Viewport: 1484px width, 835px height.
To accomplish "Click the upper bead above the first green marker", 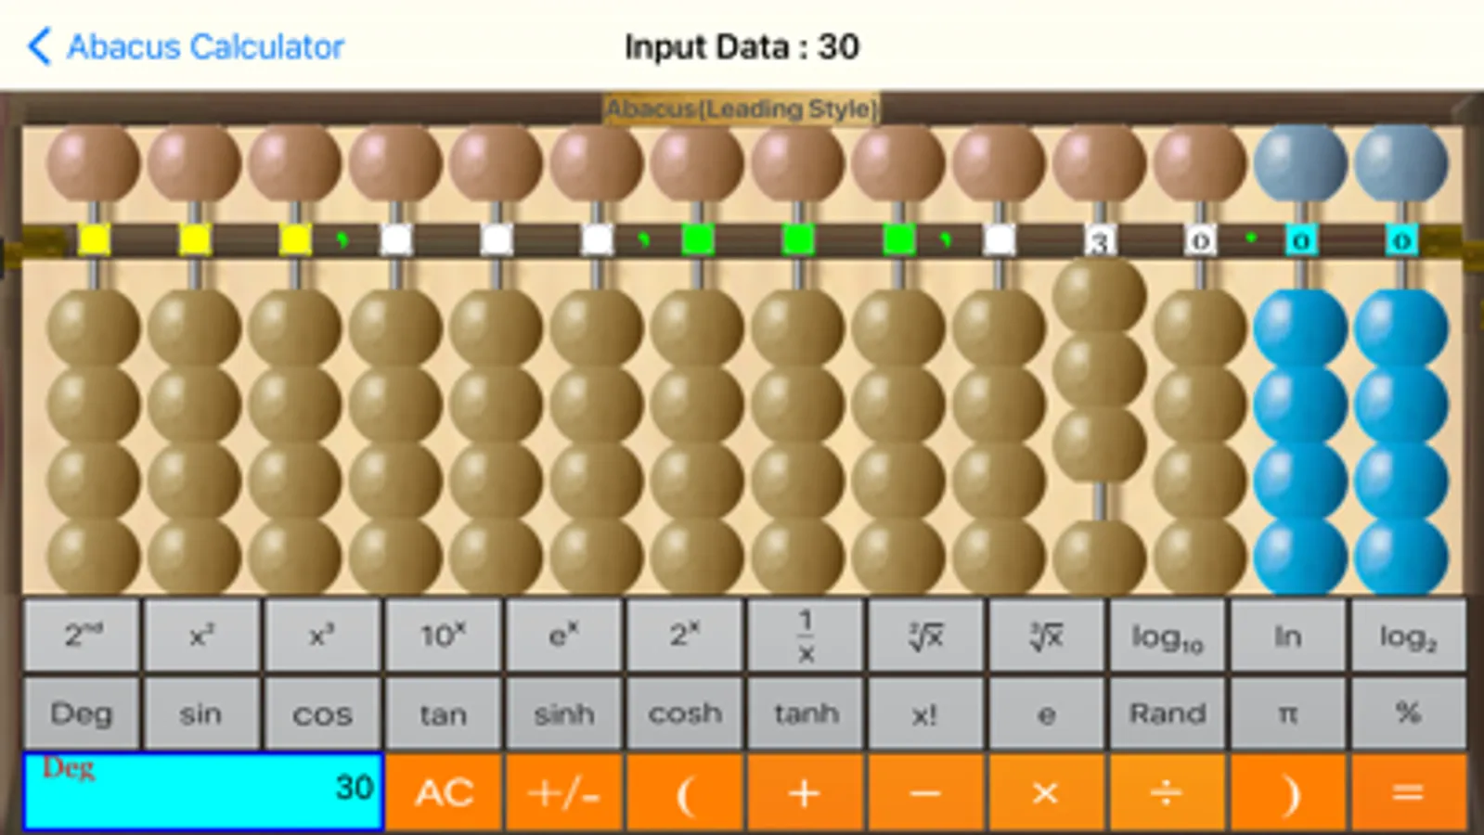I will tap(697, 163).
